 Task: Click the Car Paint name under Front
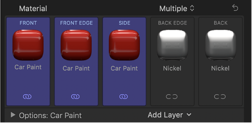click(28, 67)
